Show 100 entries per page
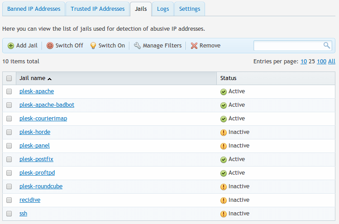This screenshot has height=224, width=339. 321,62
